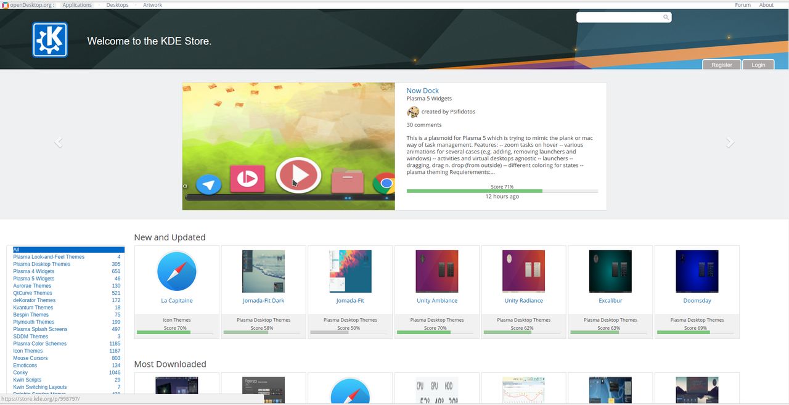Select Kwin Scripts category

(27, 380)
